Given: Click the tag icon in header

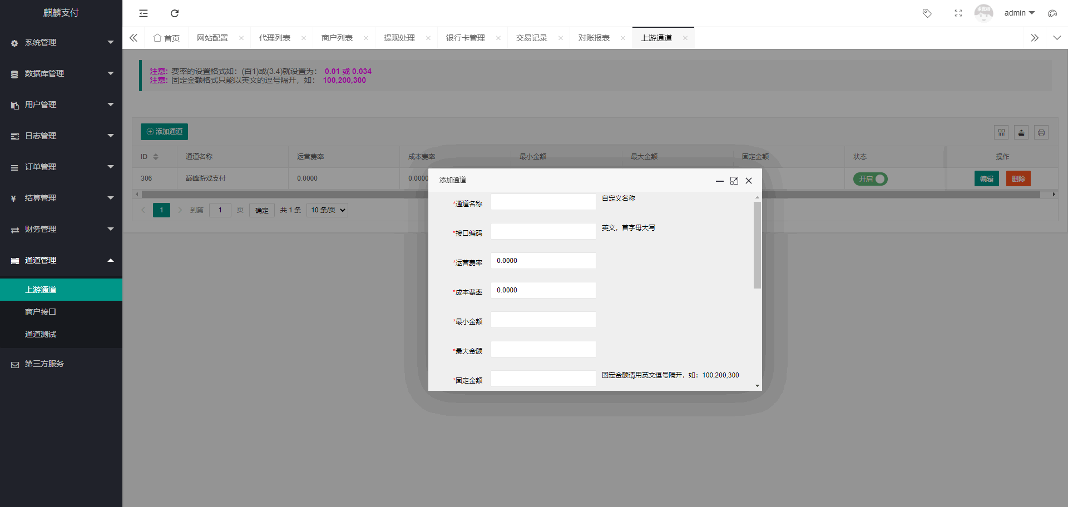Looking at the screenshot, I should (927, 13).
